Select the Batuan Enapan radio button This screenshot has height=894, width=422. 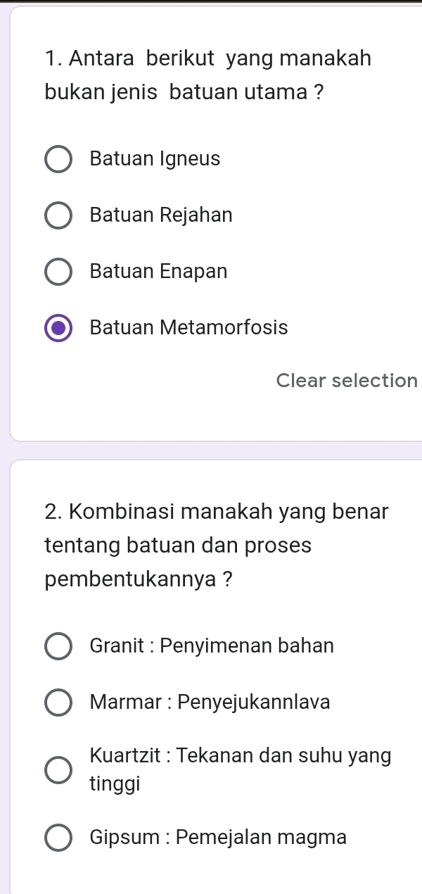pyautogui.click(x=58, y=272)
